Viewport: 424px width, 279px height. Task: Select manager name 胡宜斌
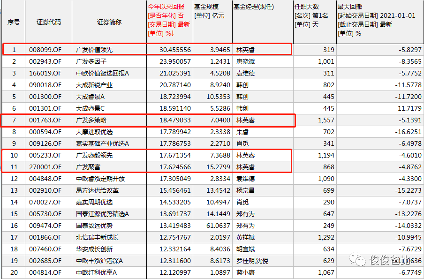pyautogui.click(x=245, y=249)
